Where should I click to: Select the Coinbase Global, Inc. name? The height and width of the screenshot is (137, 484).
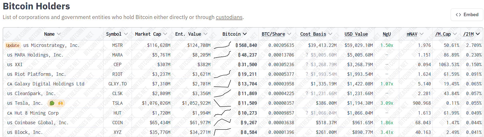click(42, 123)
